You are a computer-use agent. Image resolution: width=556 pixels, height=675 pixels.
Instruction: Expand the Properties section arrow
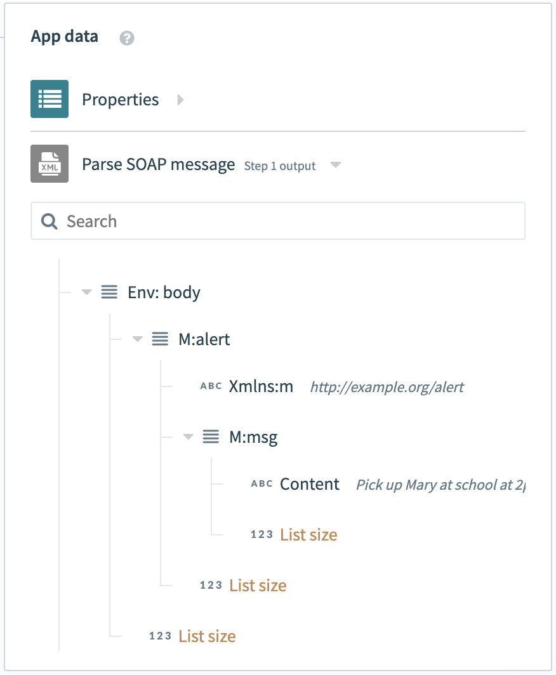(180, 100)
